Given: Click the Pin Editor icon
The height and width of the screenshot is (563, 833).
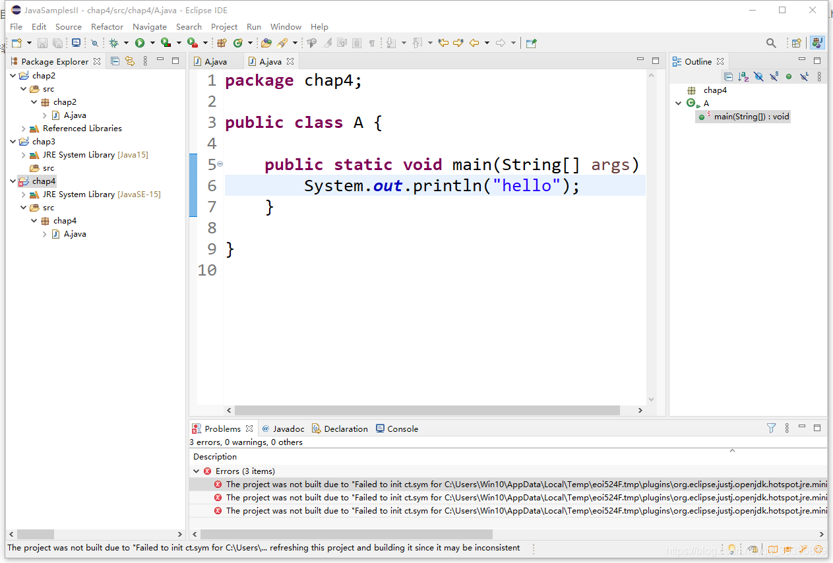Looking at the screenshot, I should point(532,43).
